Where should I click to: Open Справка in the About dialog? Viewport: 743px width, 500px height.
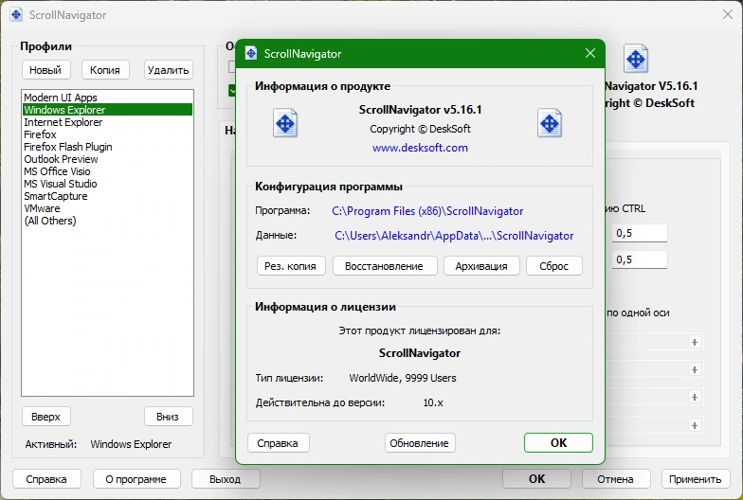(279, 443)
